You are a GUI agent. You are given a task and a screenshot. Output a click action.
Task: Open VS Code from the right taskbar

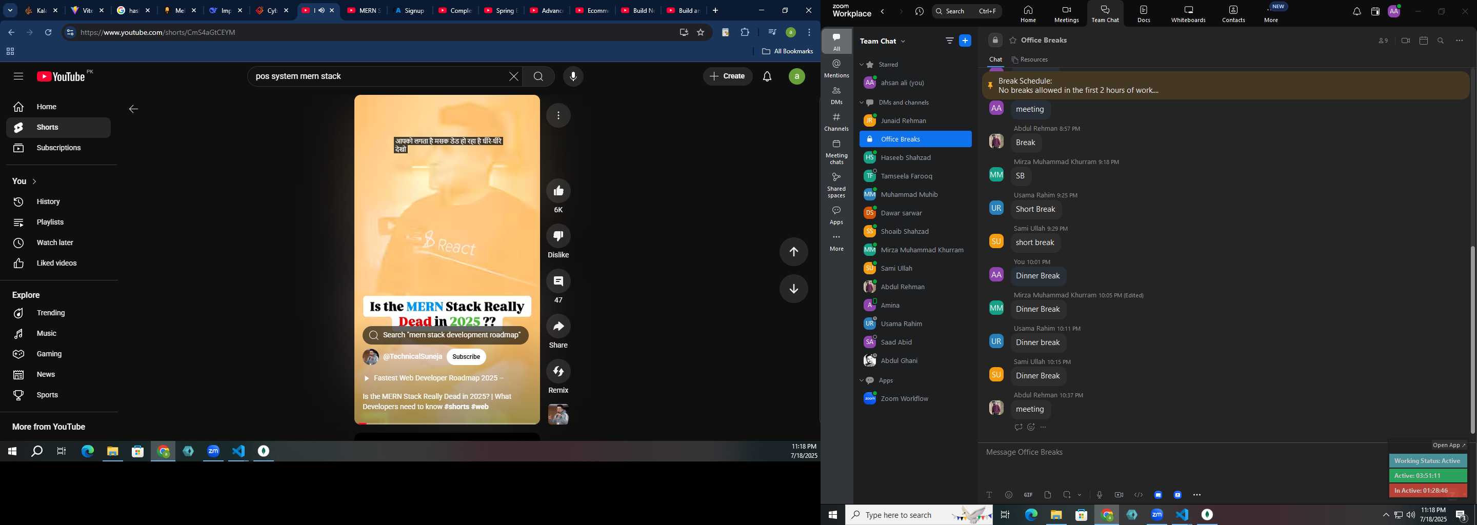tap(1182, 515)
